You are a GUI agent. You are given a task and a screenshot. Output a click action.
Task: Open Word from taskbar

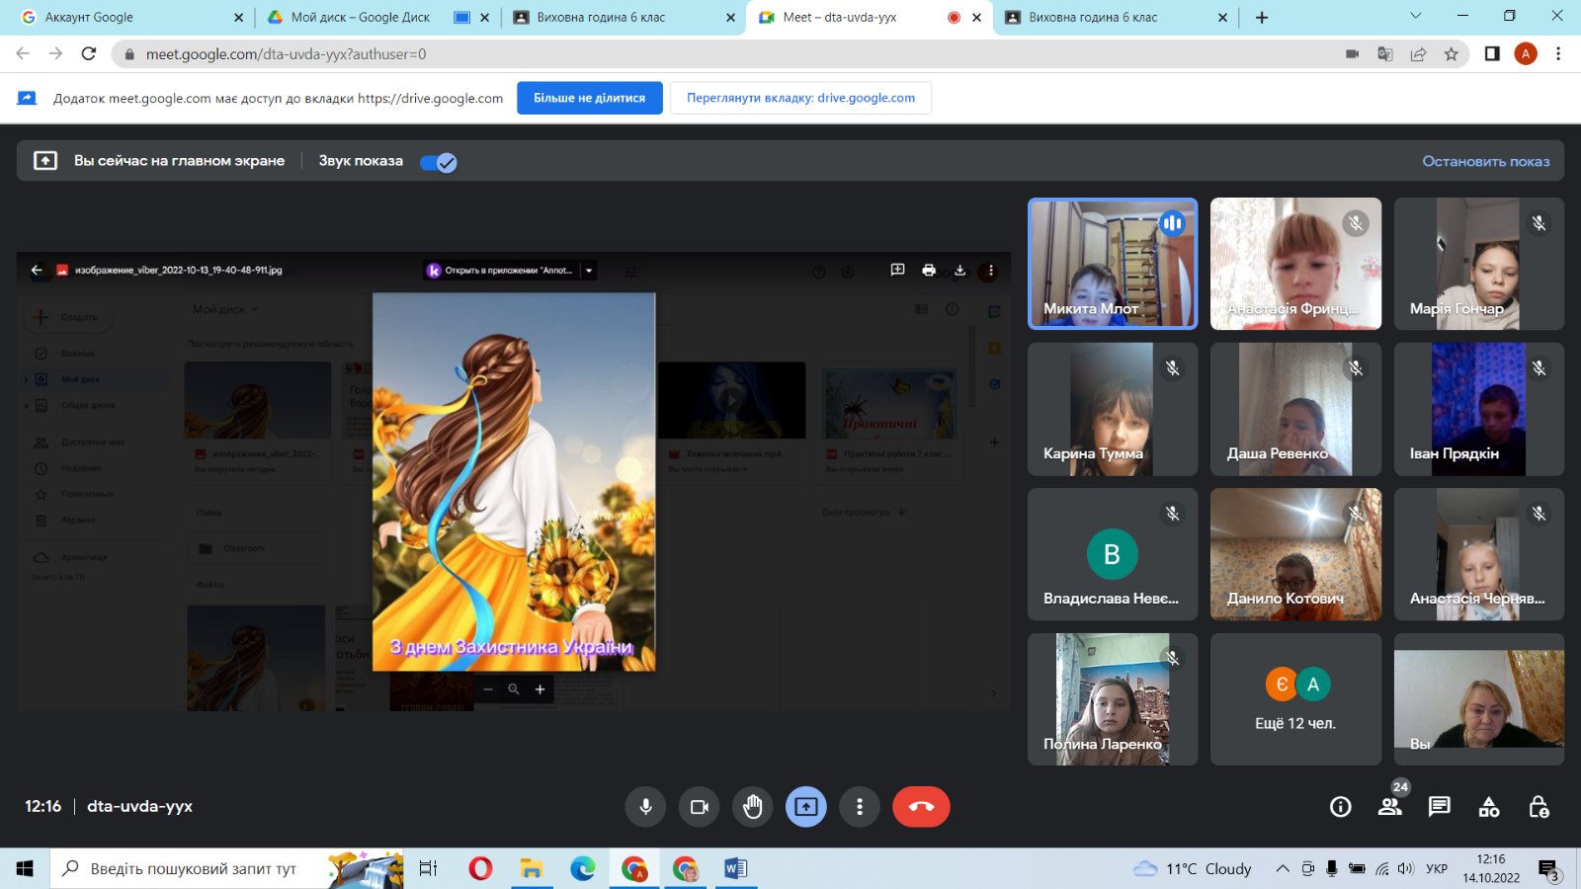coord(736,868)
